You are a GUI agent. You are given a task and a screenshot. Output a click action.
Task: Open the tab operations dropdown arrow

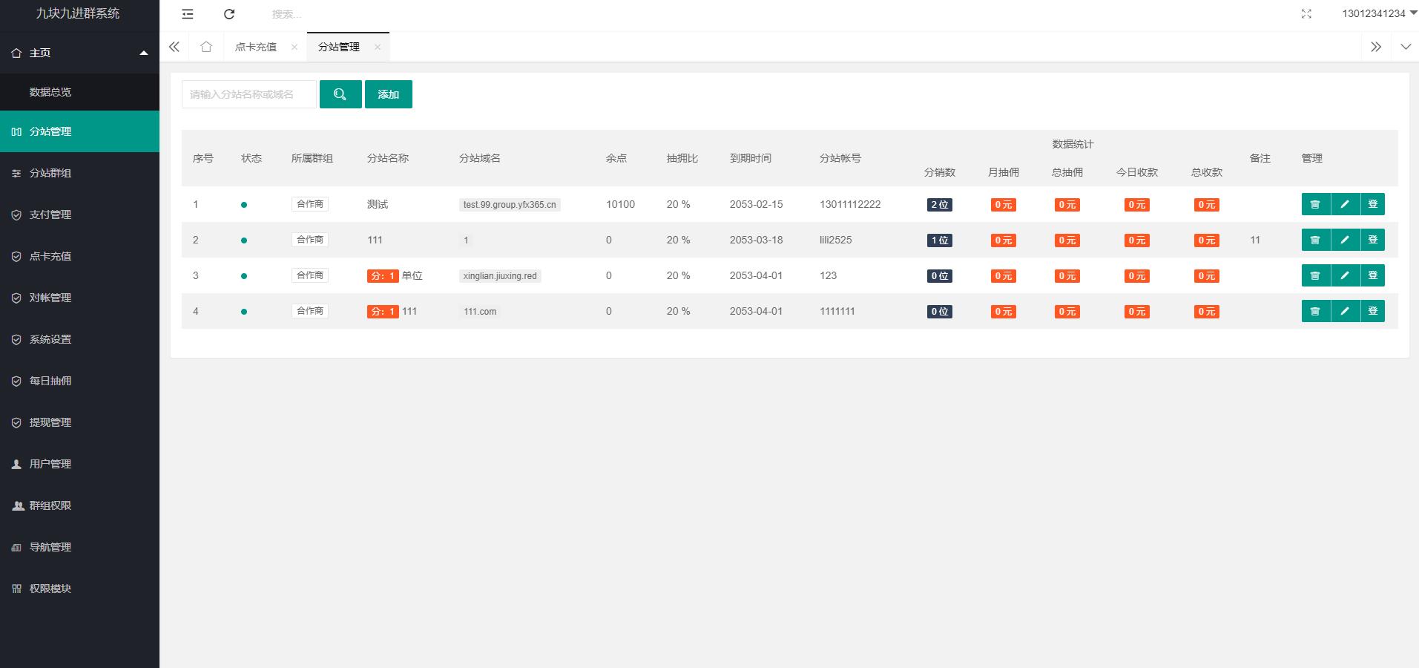coord(1405,47)
